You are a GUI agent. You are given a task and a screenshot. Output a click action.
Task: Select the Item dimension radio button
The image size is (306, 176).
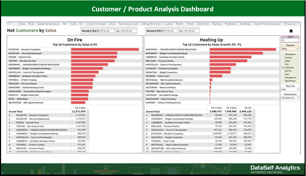[283, 74]
